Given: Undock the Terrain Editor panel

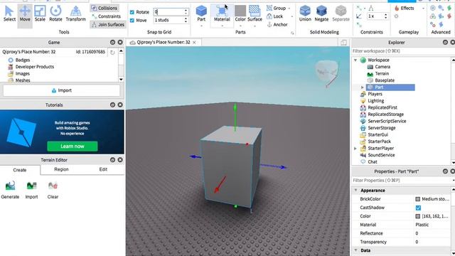Looking at the screenshot, I should pos(112,160).
